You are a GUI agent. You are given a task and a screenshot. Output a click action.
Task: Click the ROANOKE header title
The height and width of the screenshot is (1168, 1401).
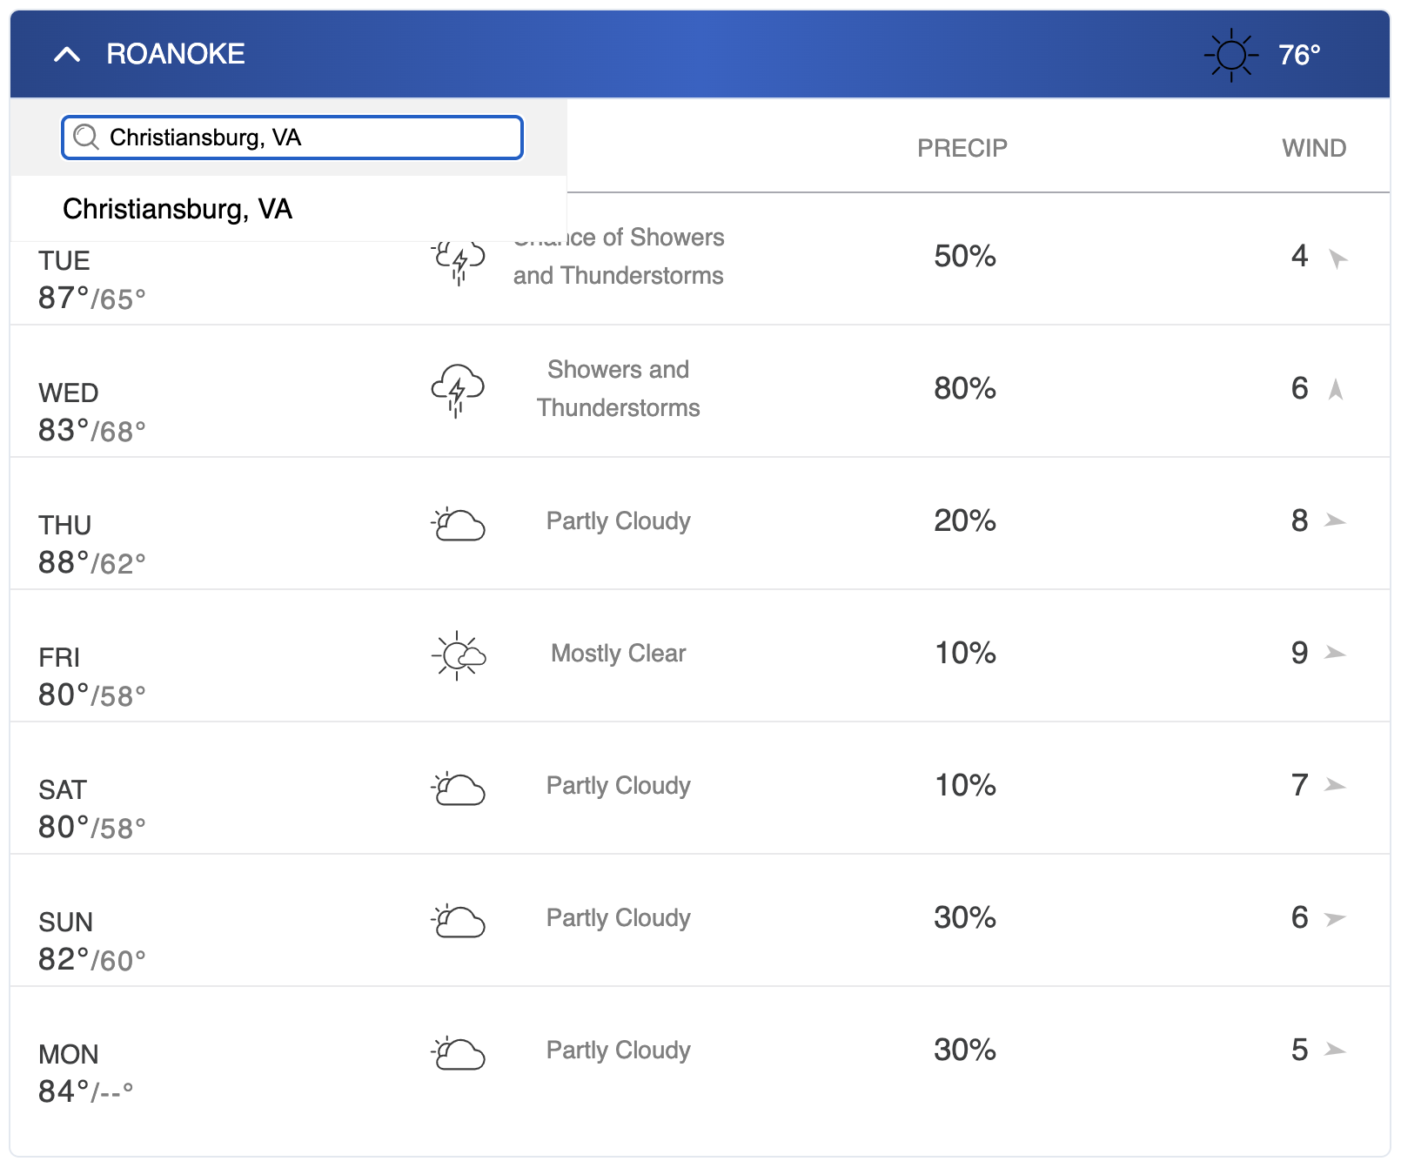[x=176, y=54]
